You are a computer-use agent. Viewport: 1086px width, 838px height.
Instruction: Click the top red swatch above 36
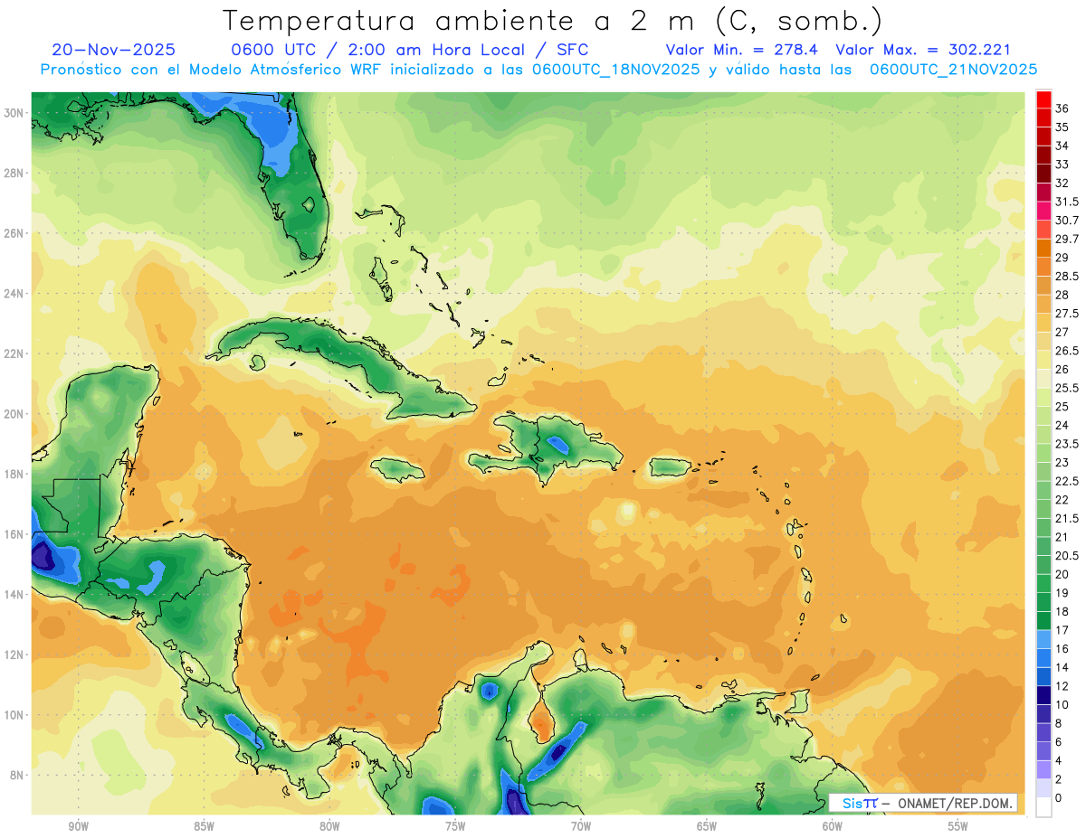tap(1043, 99)
